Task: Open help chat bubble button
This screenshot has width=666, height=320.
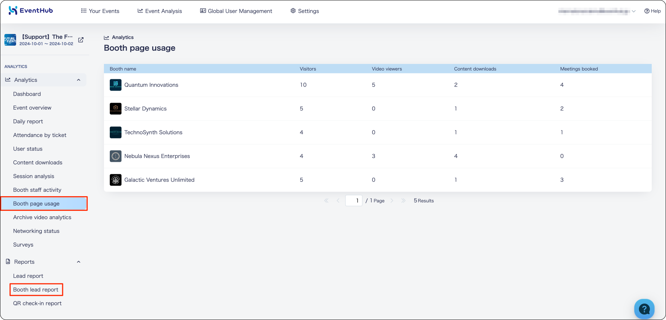Action: point(644,309)
